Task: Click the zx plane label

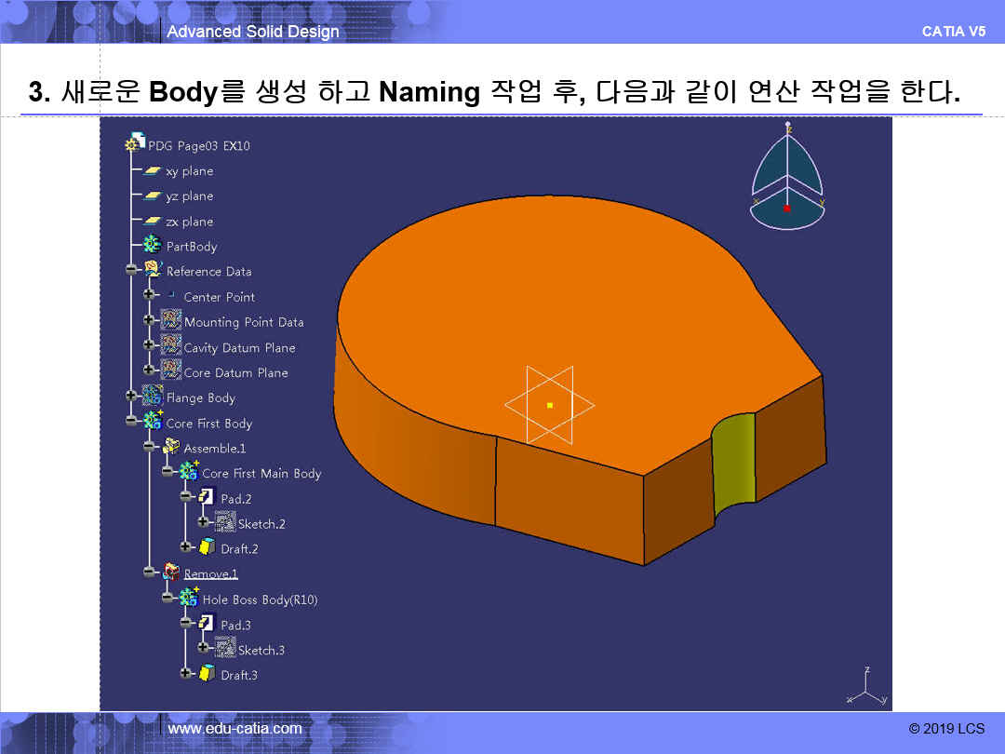Action: pyautogui.click(x=189, y=222)
